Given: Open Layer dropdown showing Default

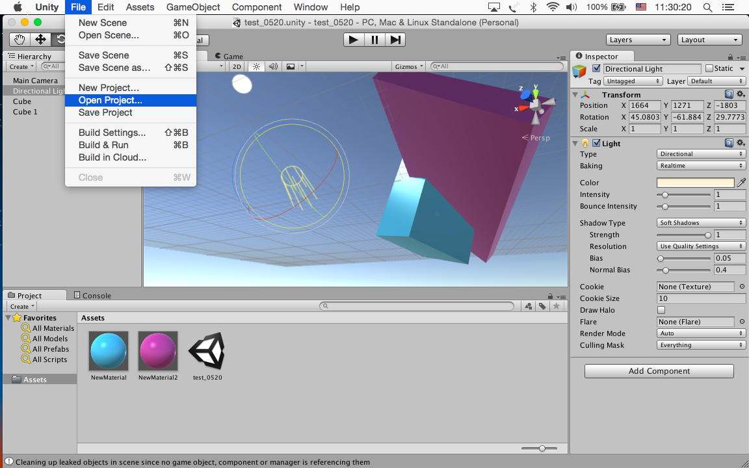Looking at the screenshot, I should (716, 81).
